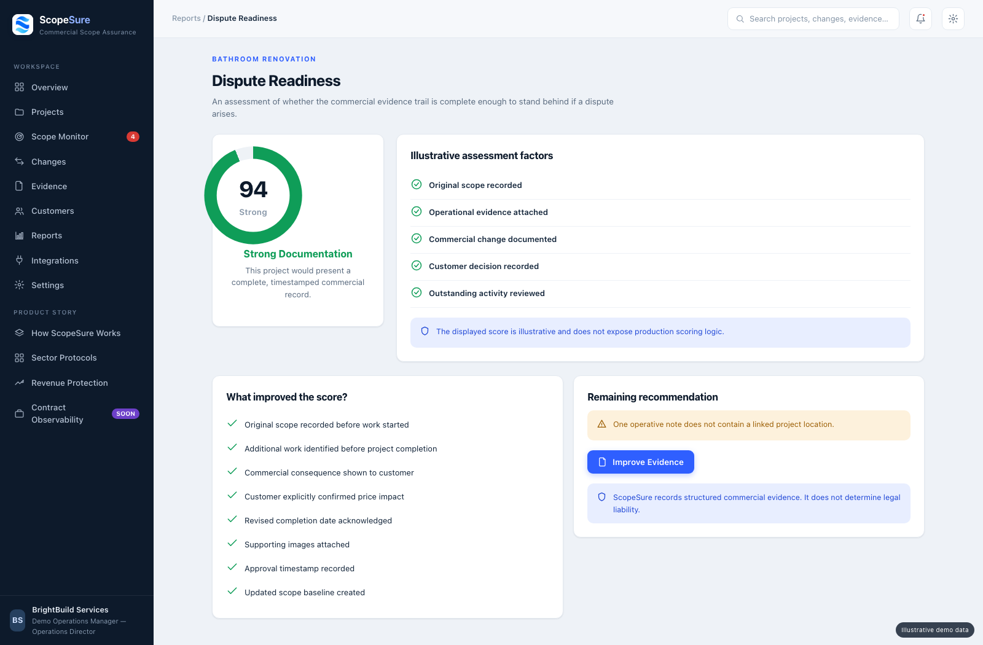Image resolution: width=983 pixels, height=645 pixels.
Task: Click the Customers people icon
Action: [x=20, y=211]
